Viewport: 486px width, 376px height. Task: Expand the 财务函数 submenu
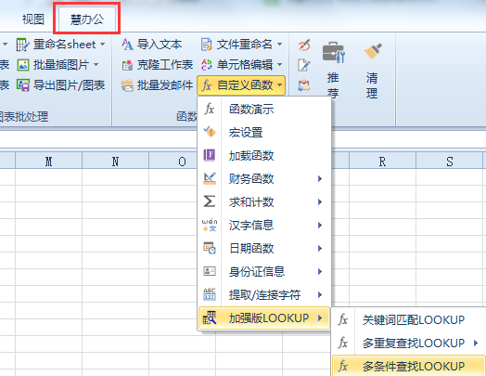264,178
